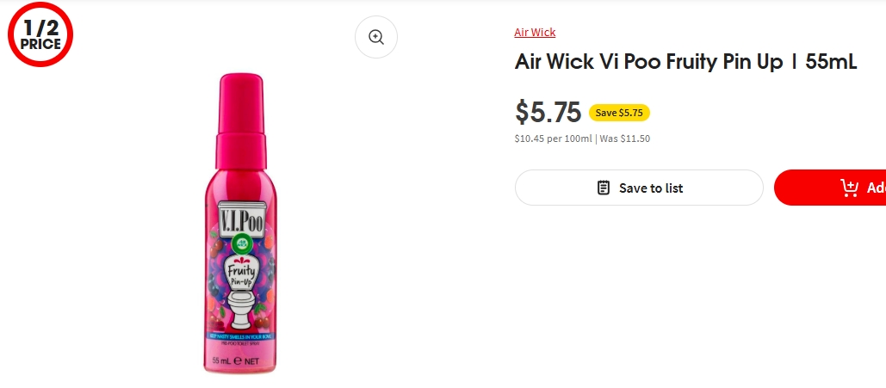Image resolution: width=886 pixels, height=388 pixels.
Task: Click the yellow Save $5.75 badge
Action: point(619,113)
